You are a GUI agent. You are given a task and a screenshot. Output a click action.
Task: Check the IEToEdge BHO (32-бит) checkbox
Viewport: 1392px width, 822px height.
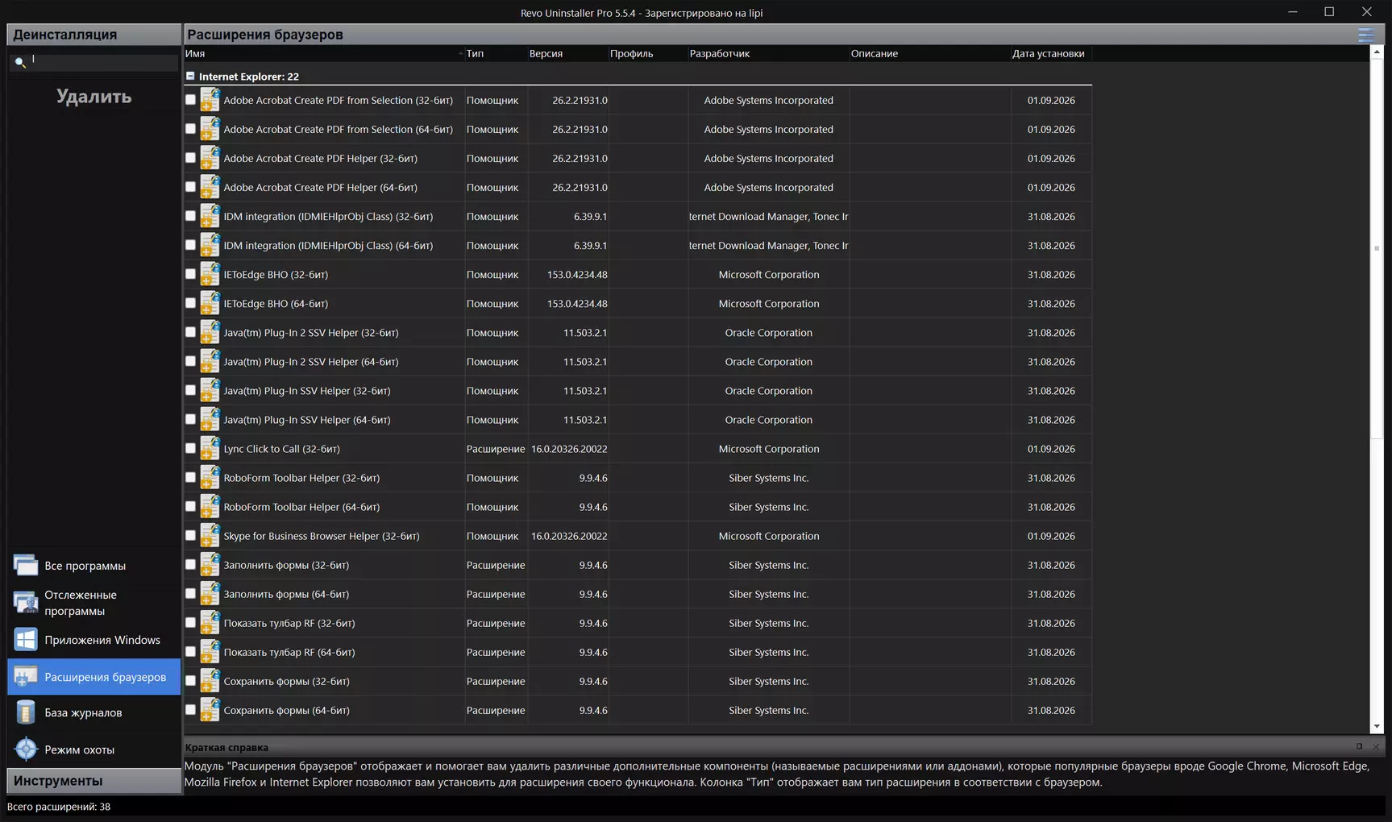pyautogui.click(x=190, y=274)
